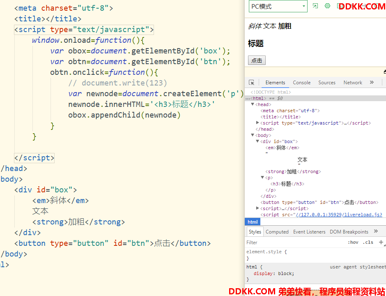Image resolution: width=386 pixels, height=296 pixels.
Task: Open the Computed pane tab
Action: [x=277, y=232]
